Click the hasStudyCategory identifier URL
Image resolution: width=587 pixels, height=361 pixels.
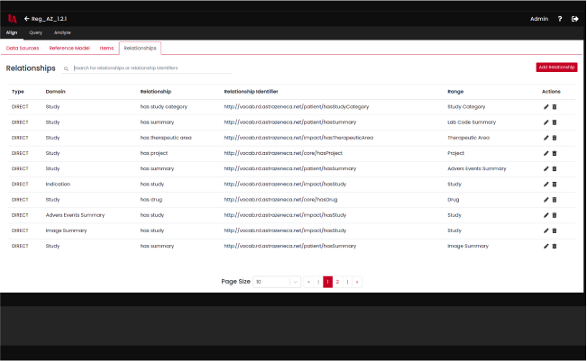coord(297,107)
